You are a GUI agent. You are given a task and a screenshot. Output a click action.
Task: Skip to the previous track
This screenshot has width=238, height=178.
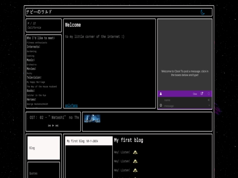click(x=49, y=126)
